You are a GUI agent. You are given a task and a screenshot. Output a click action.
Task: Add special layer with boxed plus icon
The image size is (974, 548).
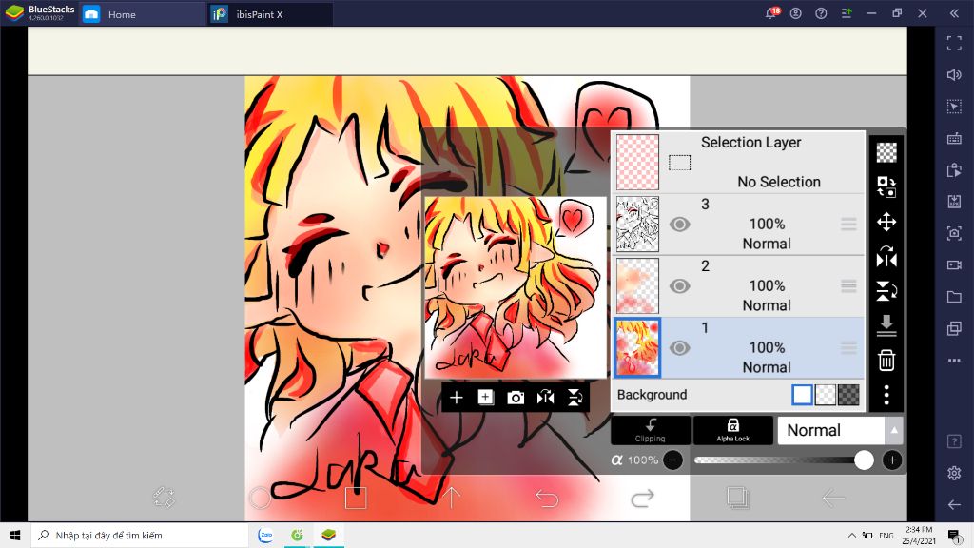[486, 398]
